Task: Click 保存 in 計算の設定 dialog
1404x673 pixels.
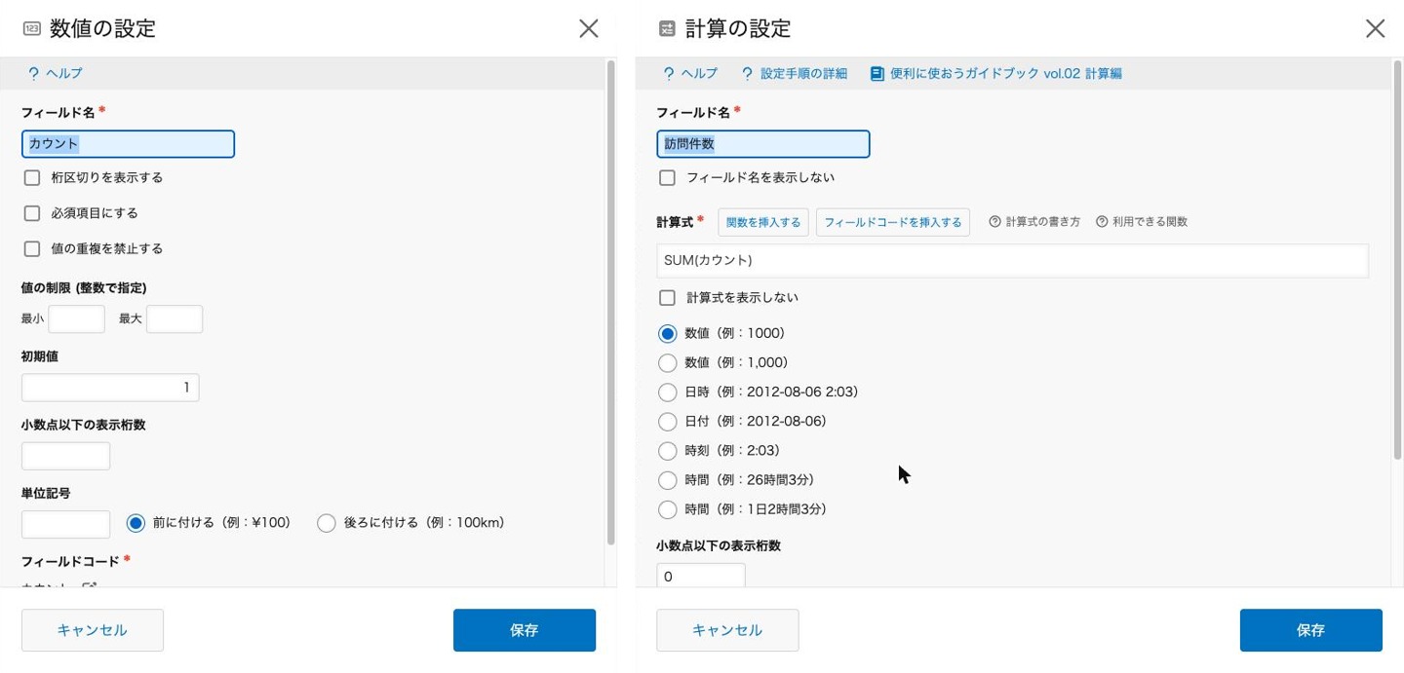Action: point(1311,630)
